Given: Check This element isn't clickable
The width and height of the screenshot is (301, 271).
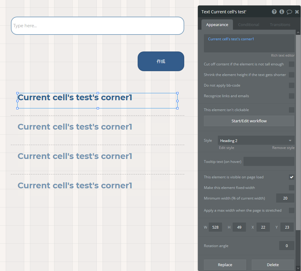Looking at the screenshot, I should coord(291,110).
